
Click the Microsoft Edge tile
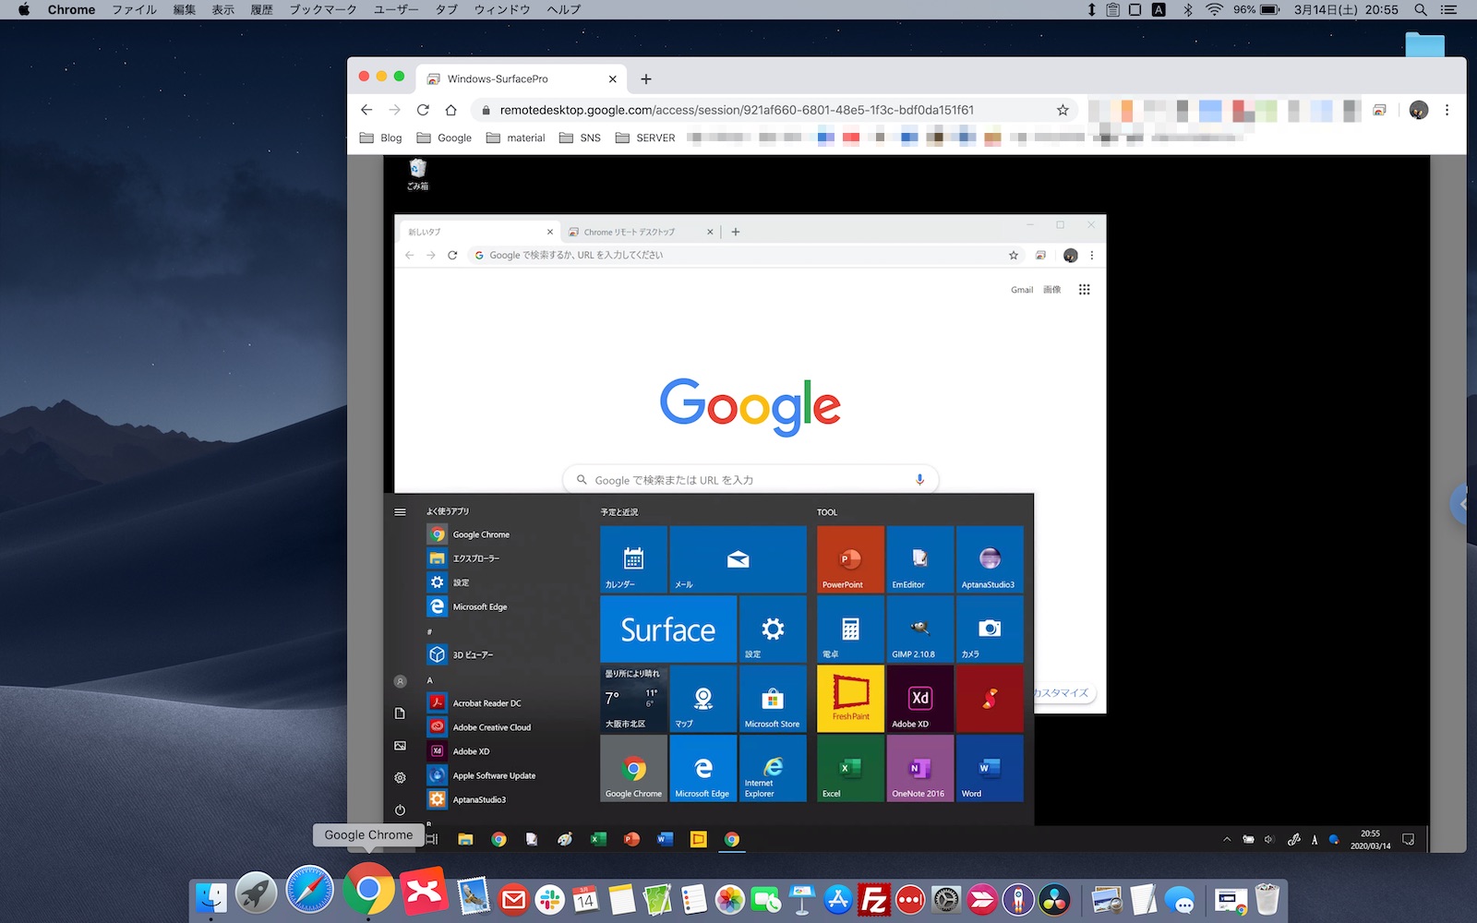click(x=703, y=768)
